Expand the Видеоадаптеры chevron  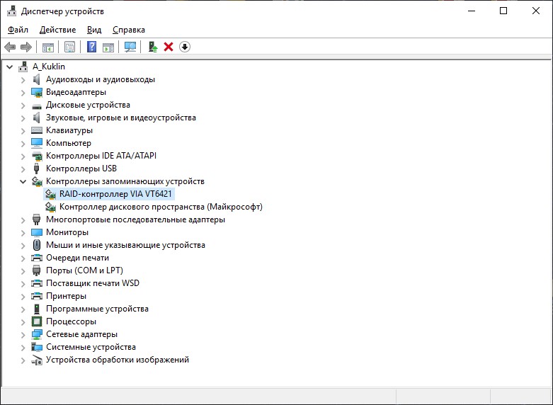point(23,93)
